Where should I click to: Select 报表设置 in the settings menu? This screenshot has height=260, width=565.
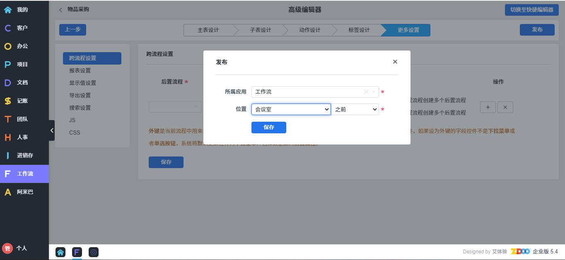(80, 71)
